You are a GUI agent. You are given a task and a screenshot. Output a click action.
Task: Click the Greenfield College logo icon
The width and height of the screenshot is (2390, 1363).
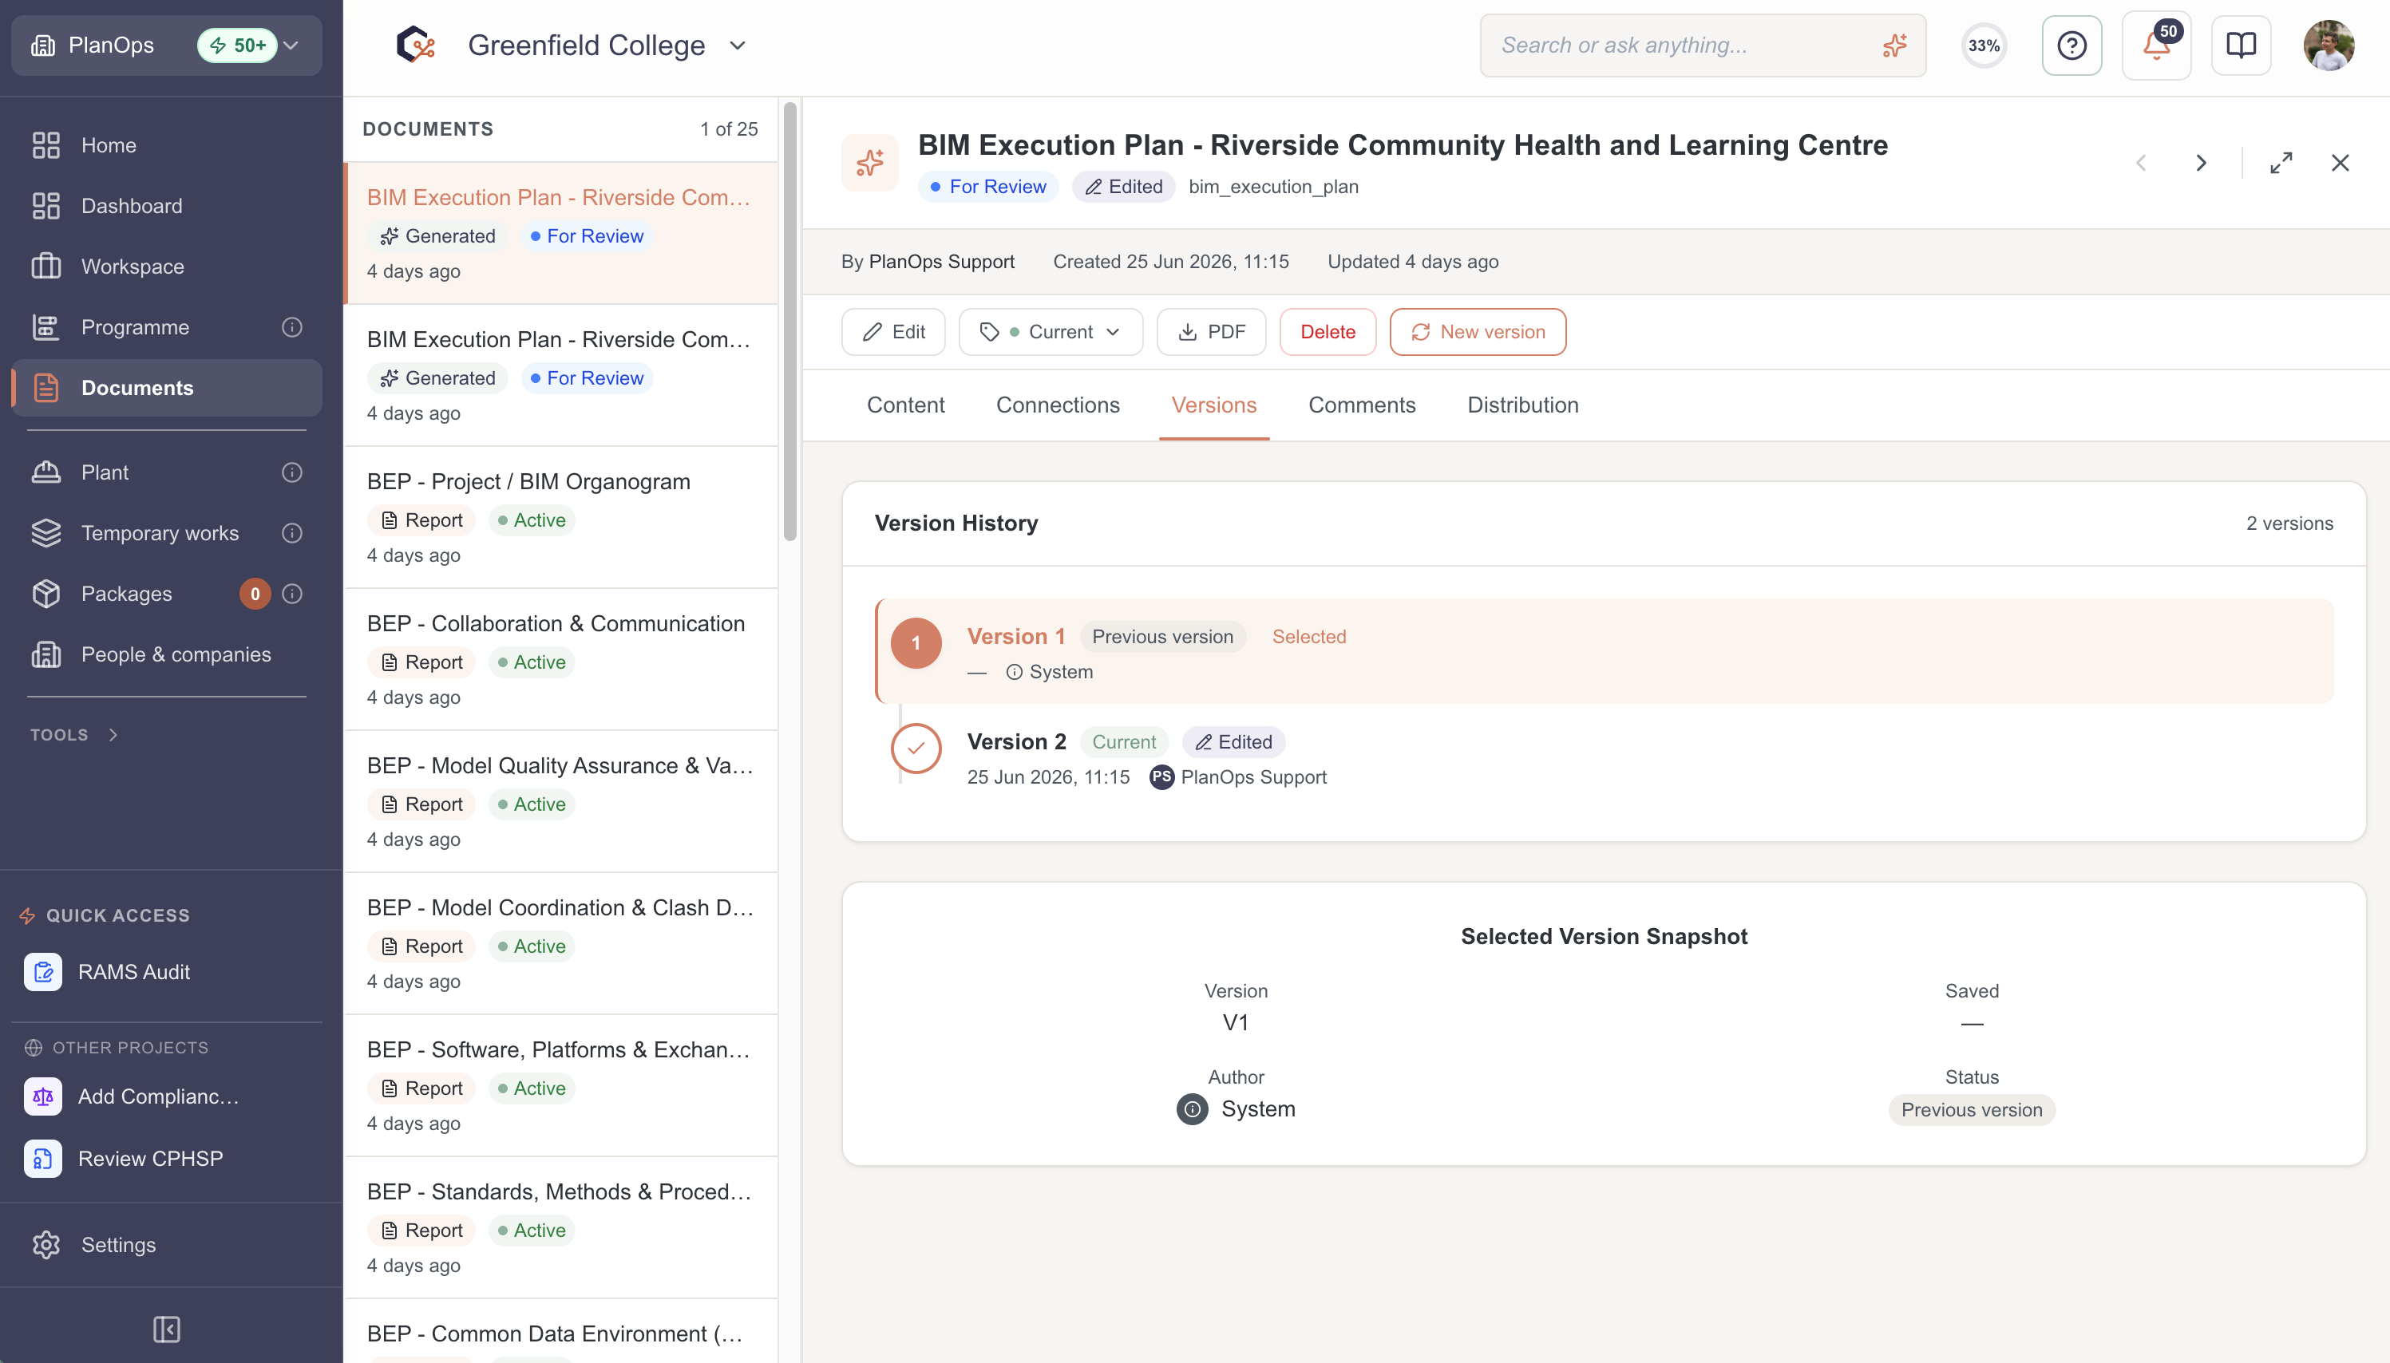(x=416, y=45)
